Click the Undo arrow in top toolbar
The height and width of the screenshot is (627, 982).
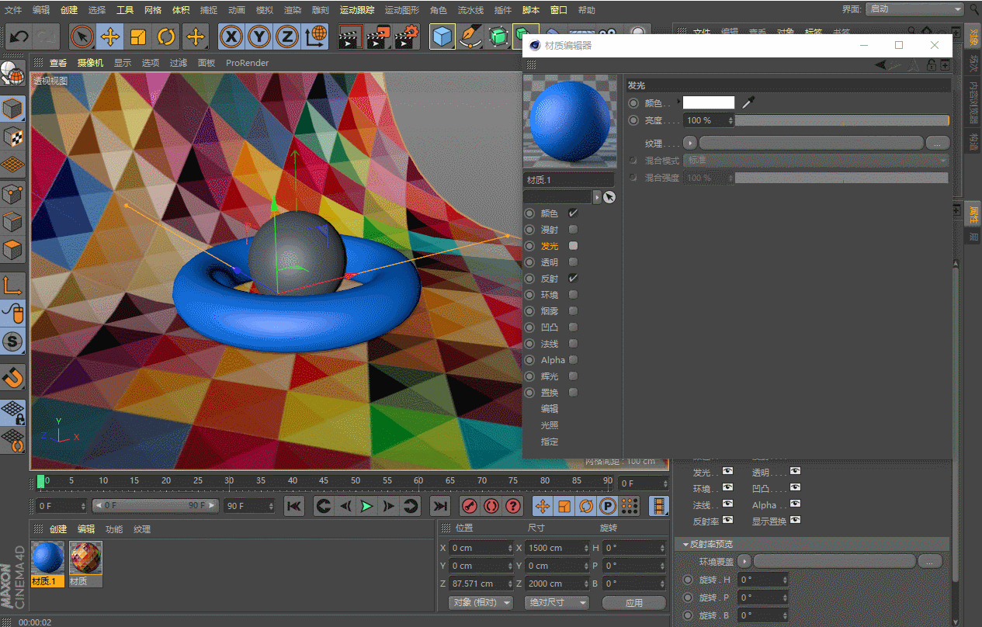pyautogui.click(x=19, y=36)
